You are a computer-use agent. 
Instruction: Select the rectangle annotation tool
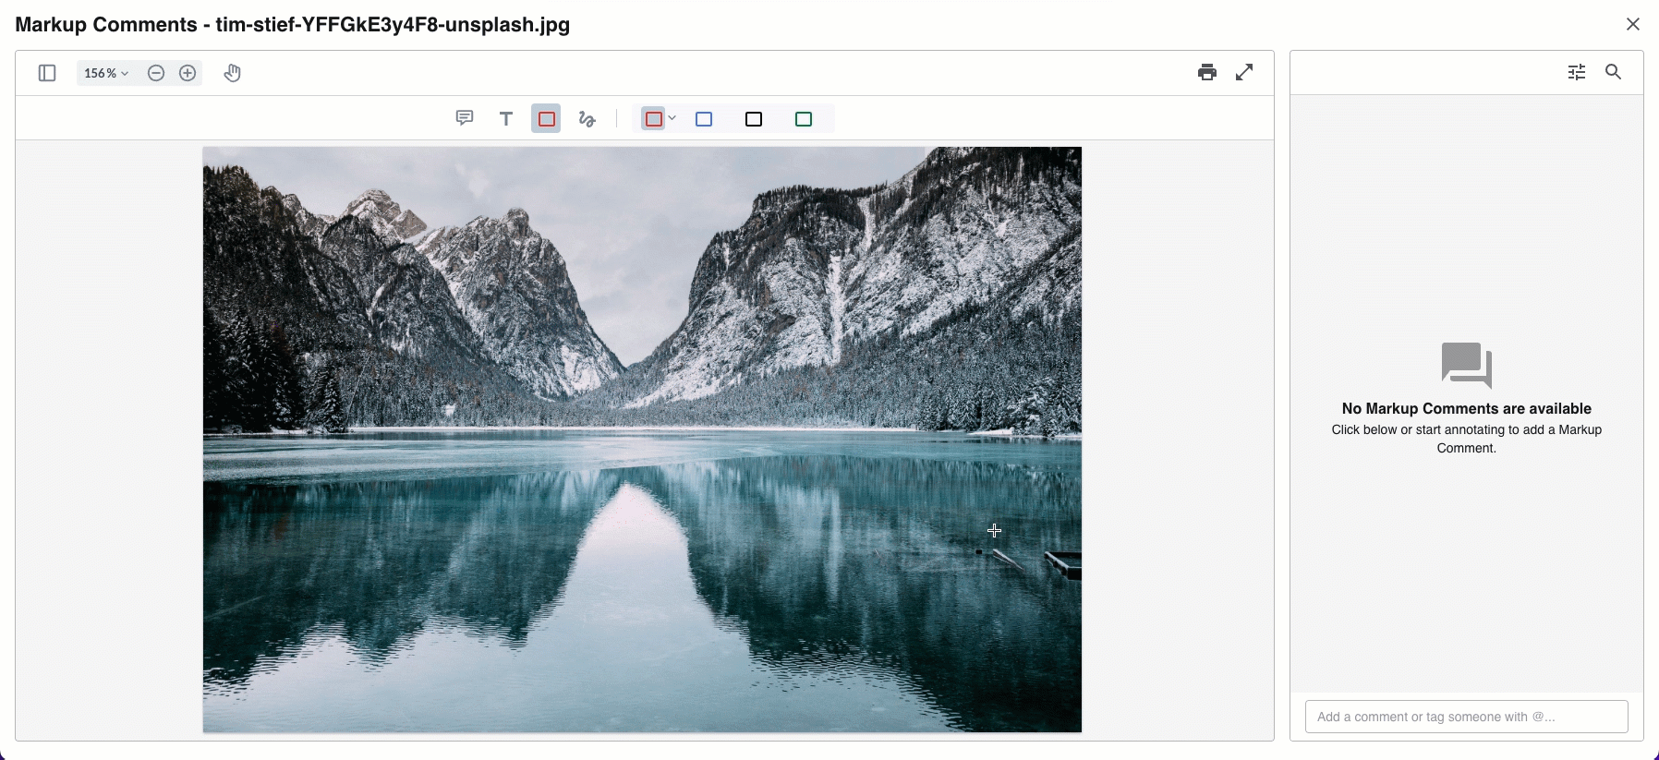pyautogui.click(x=546, y=118)
